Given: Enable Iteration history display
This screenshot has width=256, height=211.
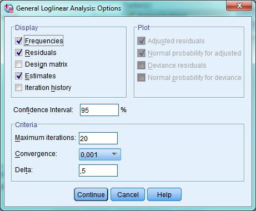Looking at the screenshot, I should tap(19, 88).
